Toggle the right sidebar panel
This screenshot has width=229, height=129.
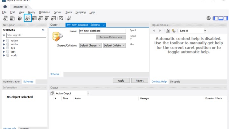(x=226, y=18)
